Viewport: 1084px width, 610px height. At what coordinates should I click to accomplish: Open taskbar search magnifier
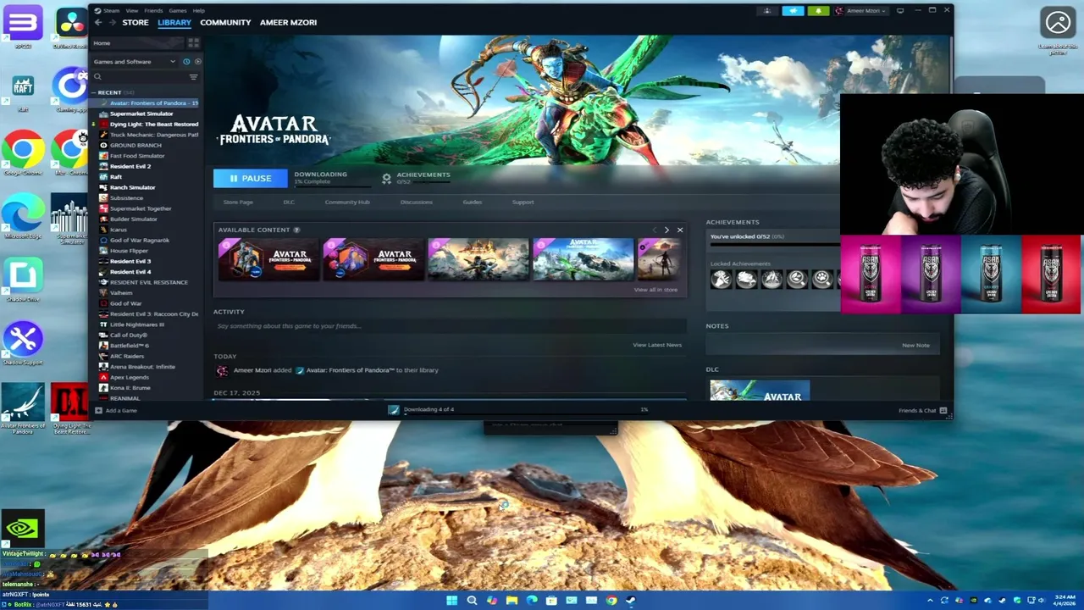pos(472,600)
